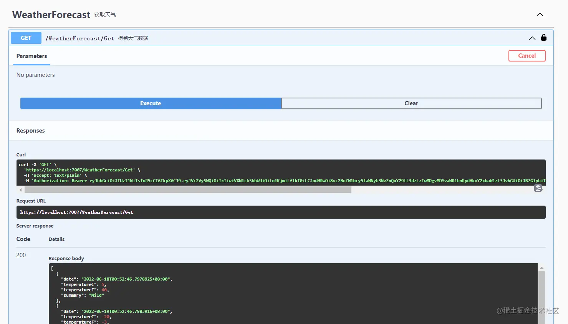Viewport: 568px width, 324px height.
Task: Collapse the WeatherForecast section chevron
Action: (540, 15)
